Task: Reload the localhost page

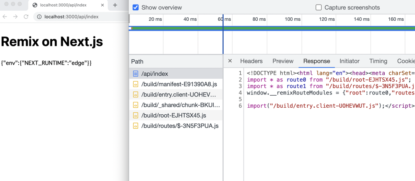Action: 26,17
